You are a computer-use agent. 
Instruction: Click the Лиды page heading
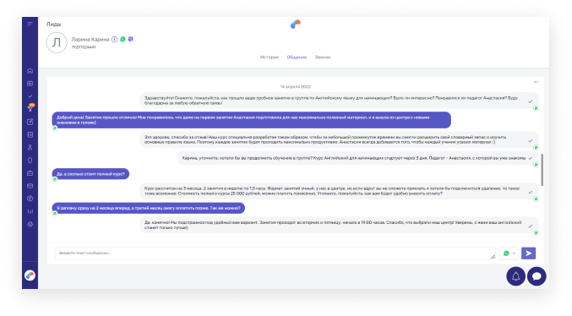(53, 25)
